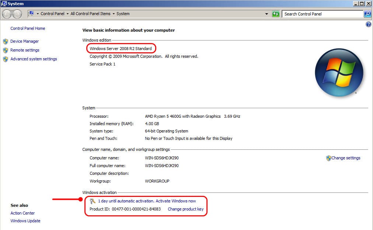Image resolution: width=373 pixels, height=230 pixels.
Task: Click Change settings link
Action: (x=346, y=158)
